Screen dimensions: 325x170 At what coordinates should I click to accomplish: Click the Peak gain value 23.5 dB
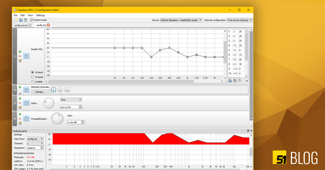point(30,157)
